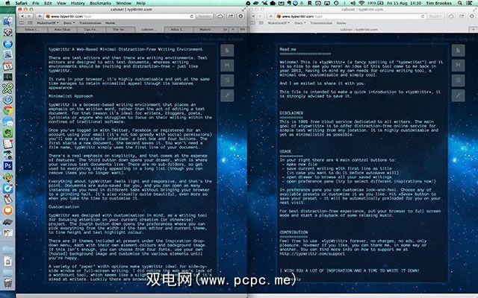Create new document in left typWrittr window
The width and height of the screenshot is (478, 298).
tap(227, 51)
